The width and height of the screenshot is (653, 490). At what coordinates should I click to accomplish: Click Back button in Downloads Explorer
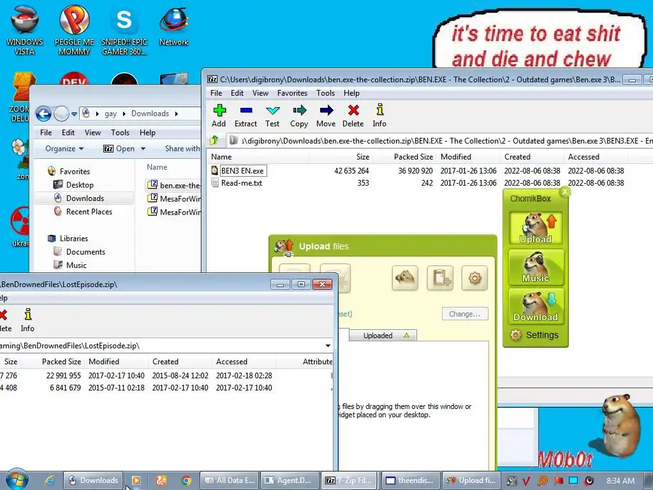43,114
